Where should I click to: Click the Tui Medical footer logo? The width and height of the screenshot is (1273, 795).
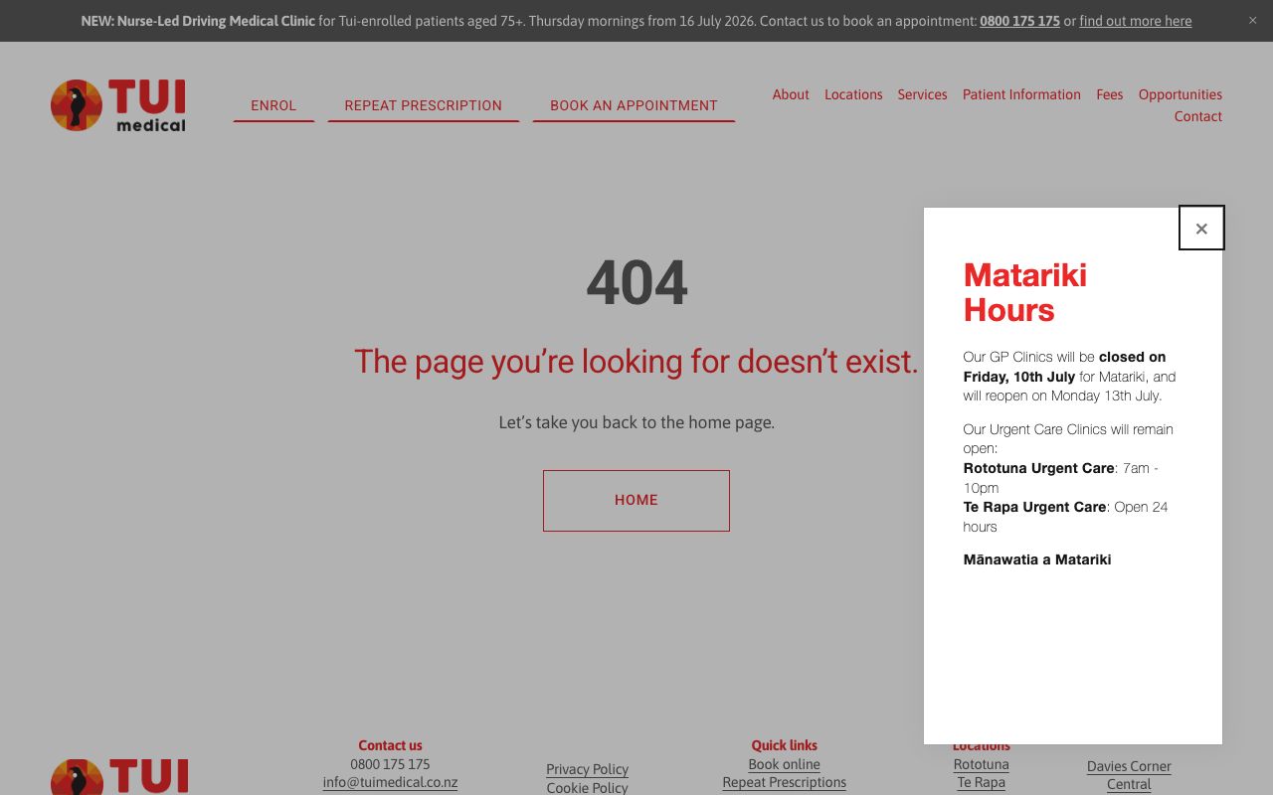[x=119, y=777]
